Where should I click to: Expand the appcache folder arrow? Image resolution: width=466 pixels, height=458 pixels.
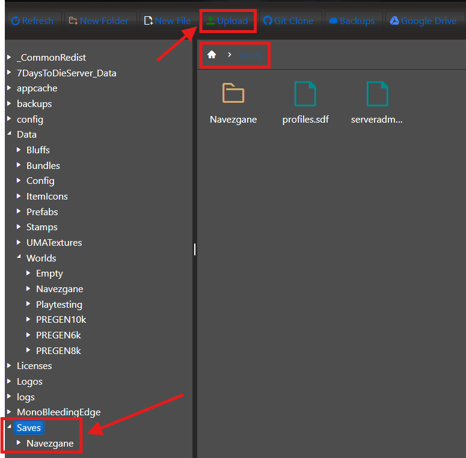[x=9, y=88]
